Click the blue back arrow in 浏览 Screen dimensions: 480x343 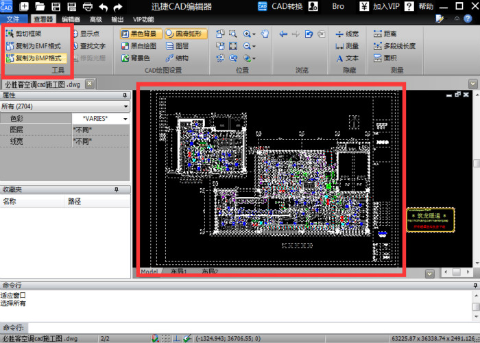[283, 34]
